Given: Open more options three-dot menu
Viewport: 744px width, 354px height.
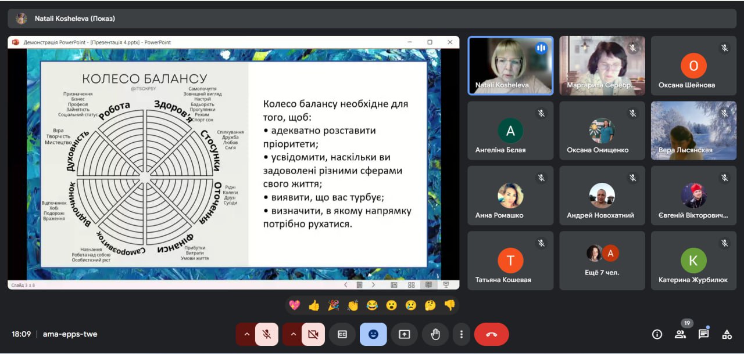Looking at the screenshot, I should [x=462, y=334].
